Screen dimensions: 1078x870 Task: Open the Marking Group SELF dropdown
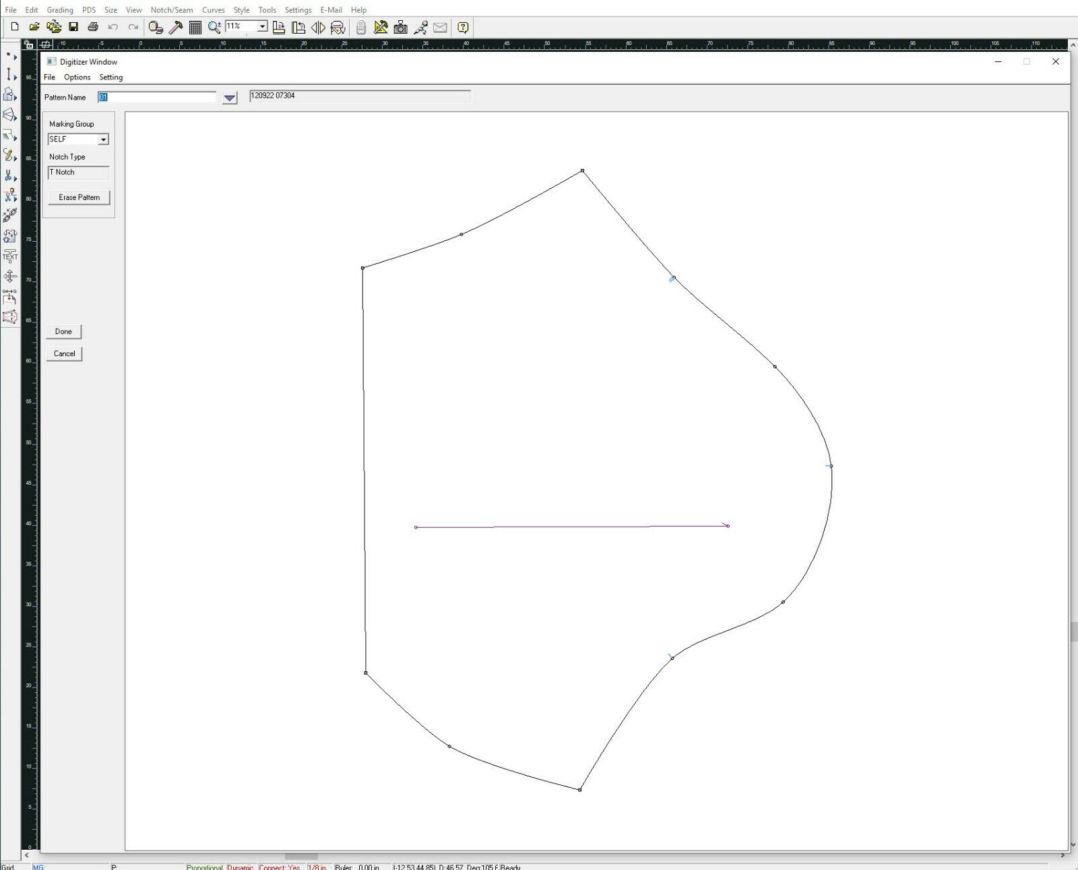pyautogui.click(x=103, y=139)
